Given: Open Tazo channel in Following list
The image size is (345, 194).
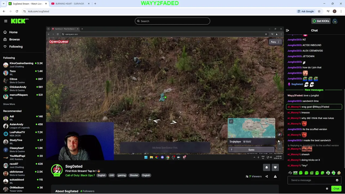Looking at the screenshot, I should pyautogui.click(x=23, y=73).
